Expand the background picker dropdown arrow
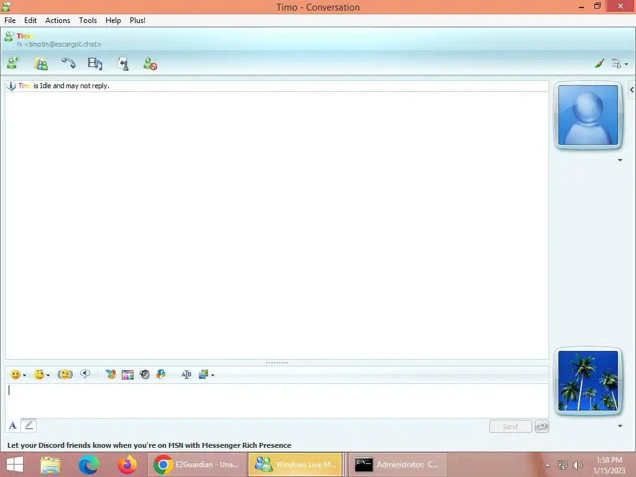Viewport: 636px width, 477px height. pos(213,375)
